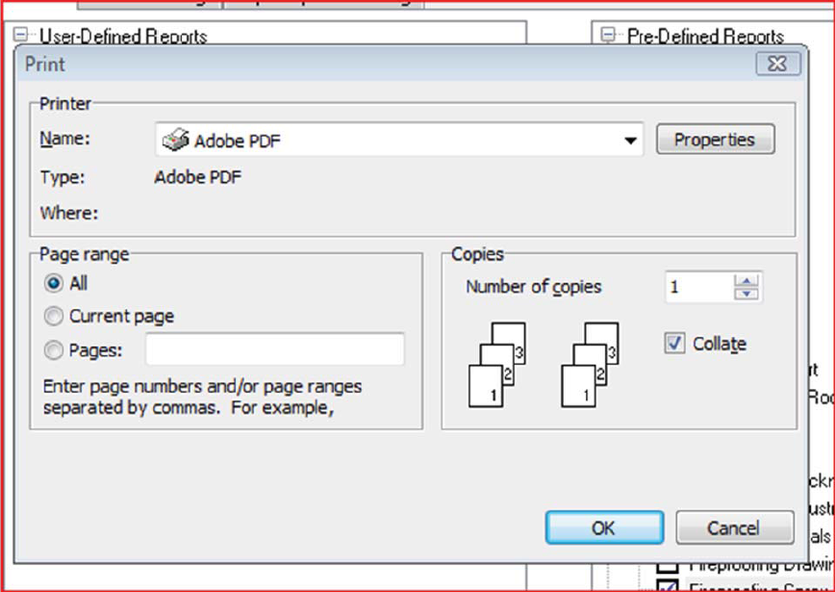The height and width of the screenshot is (592, 835).
Task: Open the printer Name dropdown arrow
Action: coord(630,141)
